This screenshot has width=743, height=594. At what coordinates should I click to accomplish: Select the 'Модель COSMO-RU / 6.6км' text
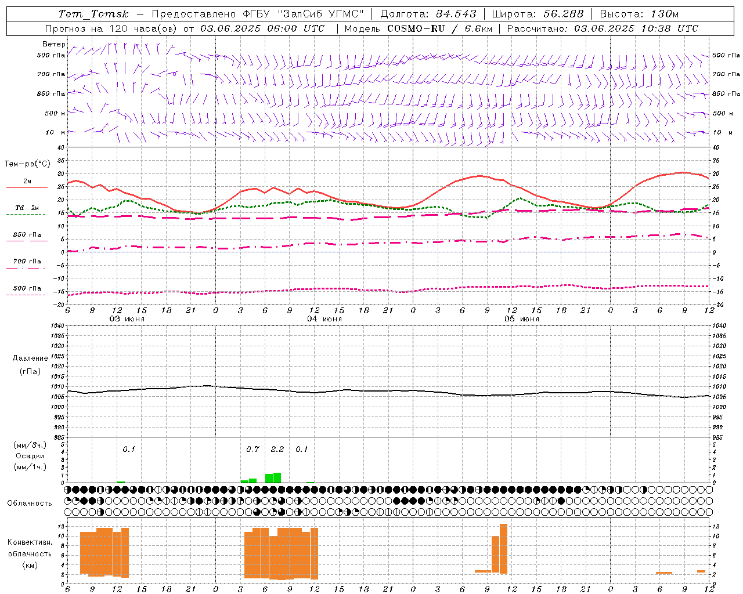pyautogui.click(x=419, y=28)
